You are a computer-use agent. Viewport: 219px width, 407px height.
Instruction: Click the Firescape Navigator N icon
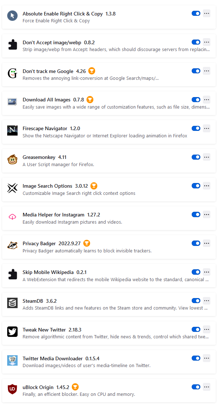[x=13, y=131]
